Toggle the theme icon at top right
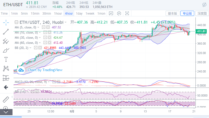Viewport: 209px width, 118px height. (204, 5)
